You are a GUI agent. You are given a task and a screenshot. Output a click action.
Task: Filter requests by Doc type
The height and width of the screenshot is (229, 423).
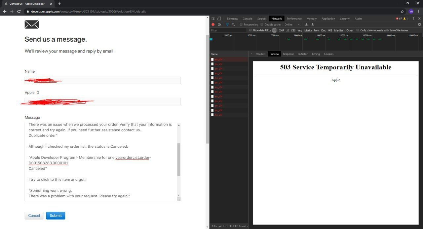[324, 30]
